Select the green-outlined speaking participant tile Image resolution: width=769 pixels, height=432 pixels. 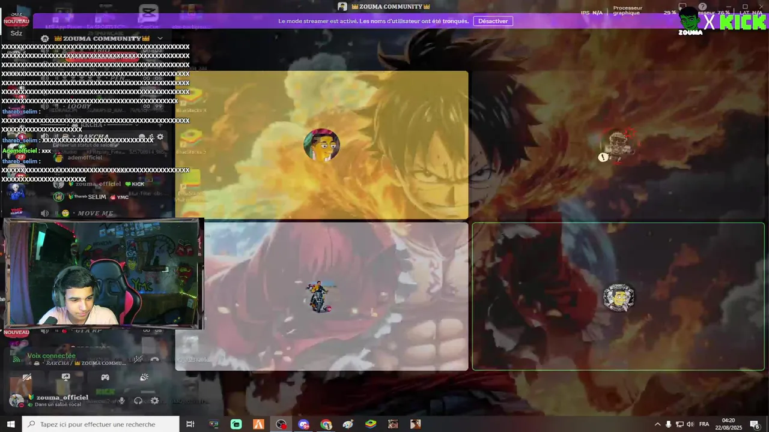[618, 296]
